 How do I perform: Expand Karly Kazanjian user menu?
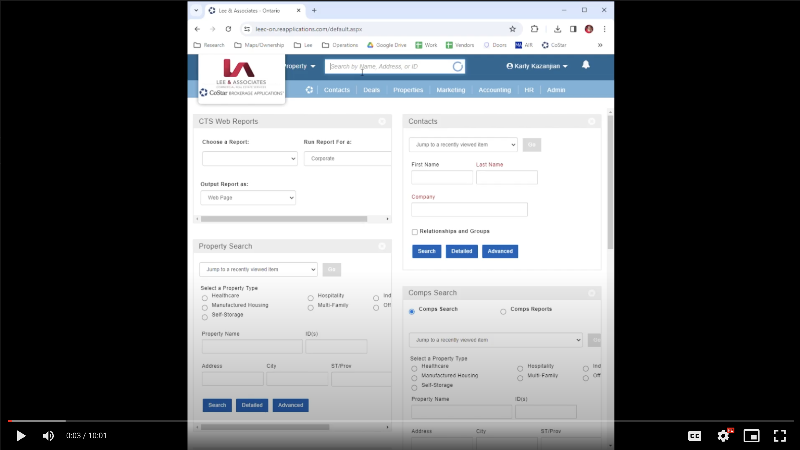pyautogui.click(x=537, y=66)
